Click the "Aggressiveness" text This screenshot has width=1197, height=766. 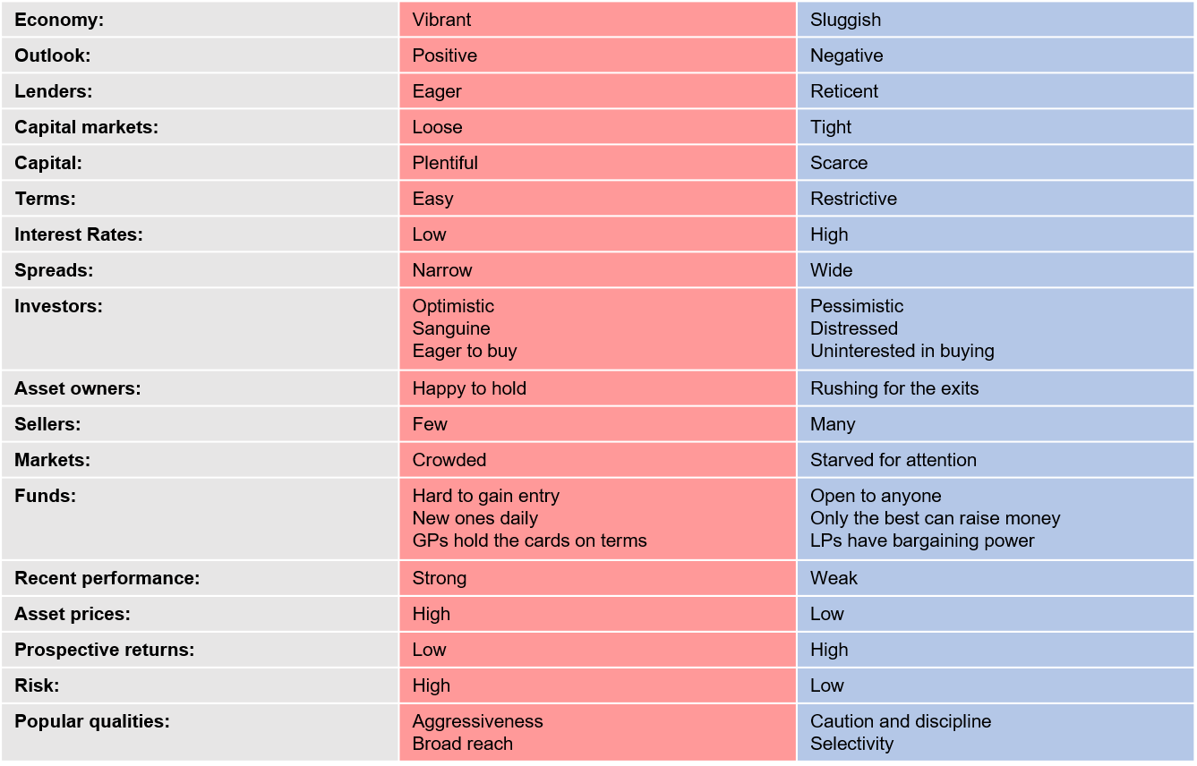(x=477, y=721)
